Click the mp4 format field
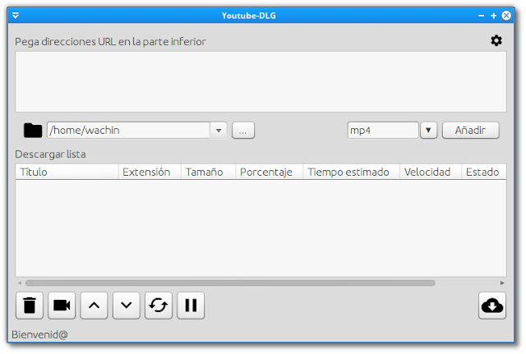 coord(383,131)
